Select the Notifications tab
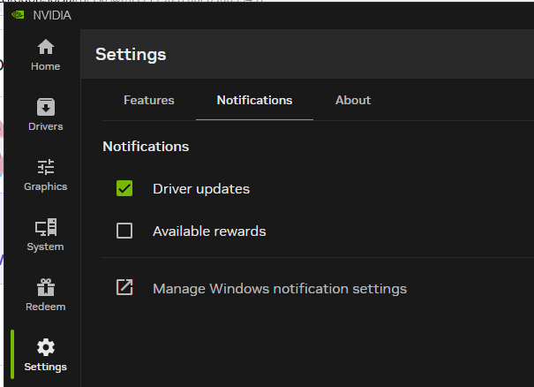Viewport: 534px width, 387px height. tap(254, 100)
